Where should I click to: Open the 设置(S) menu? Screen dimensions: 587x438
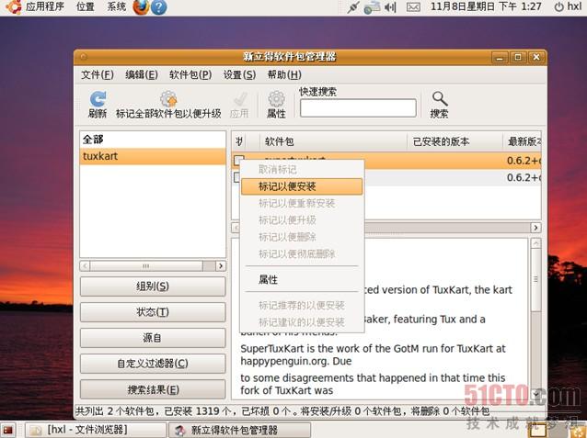pos(239,74)
